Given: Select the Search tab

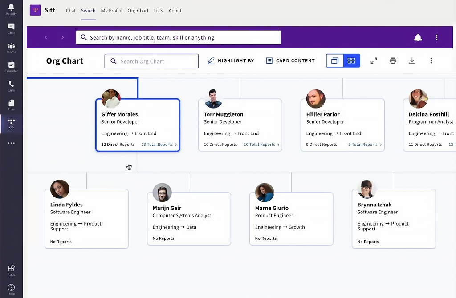Looking at the screenshot, I should (88, 11).
